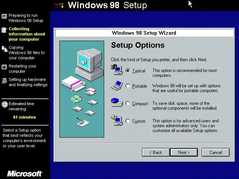
Task: Select the Typical setup radio button
Action: pyautogui.click(x=128, y=71)
